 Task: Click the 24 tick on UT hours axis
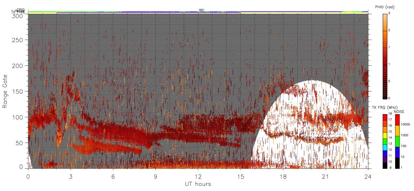click(x=368, y=176)
